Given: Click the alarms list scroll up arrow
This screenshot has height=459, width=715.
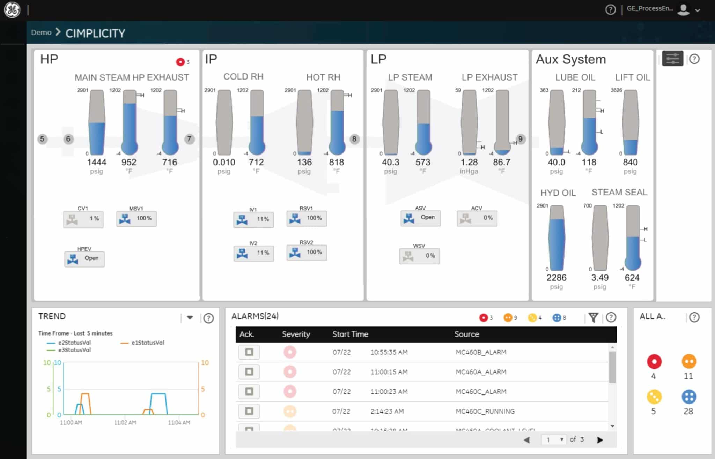Looking at the screenshot, I should [612, 347].
